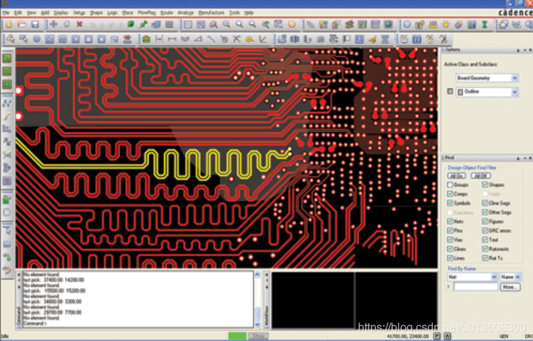Click the Outline subclass color swatch
This screenshot has width=533, height=341.
coord(449,92)
